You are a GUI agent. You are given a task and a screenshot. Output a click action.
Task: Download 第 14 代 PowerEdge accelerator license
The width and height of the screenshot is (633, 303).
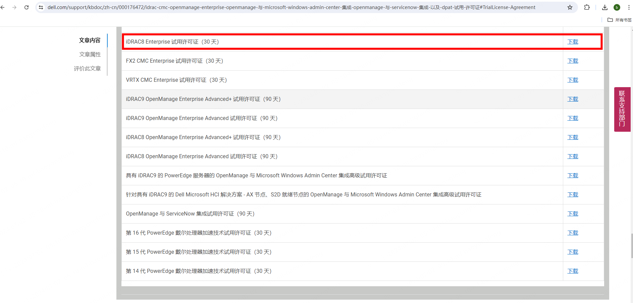(x=573, y=271)
